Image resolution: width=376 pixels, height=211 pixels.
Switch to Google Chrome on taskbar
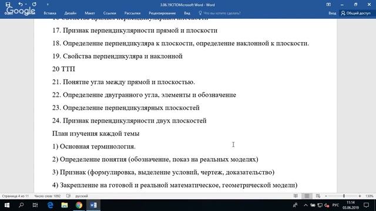[79, 205]
